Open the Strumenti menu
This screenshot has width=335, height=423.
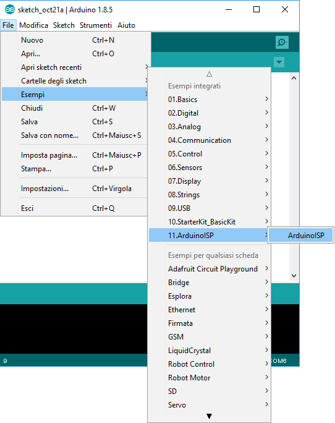95,25
